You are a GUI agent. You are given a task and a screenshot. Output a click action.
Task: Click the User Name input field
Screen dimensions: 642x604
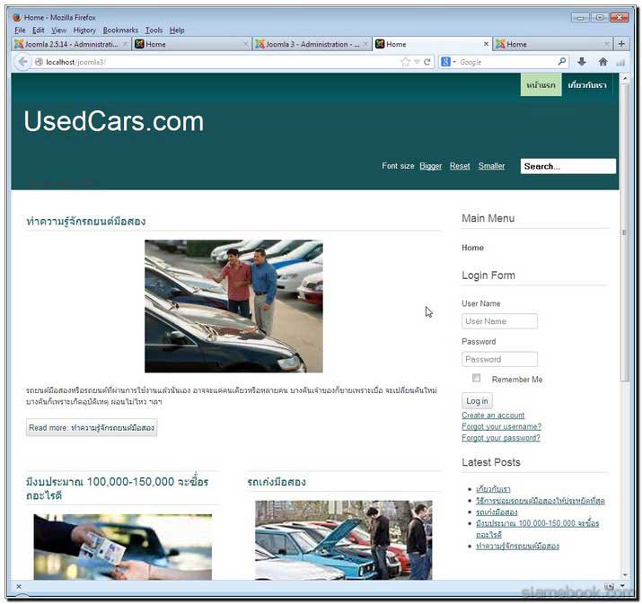(499, 321)
